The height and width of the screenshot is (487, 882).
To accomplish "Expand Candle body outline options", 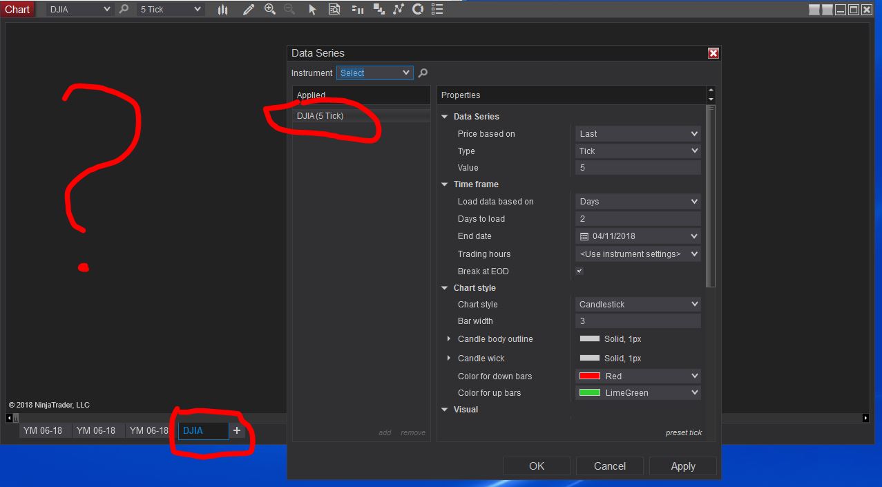I will pos(449,338).
